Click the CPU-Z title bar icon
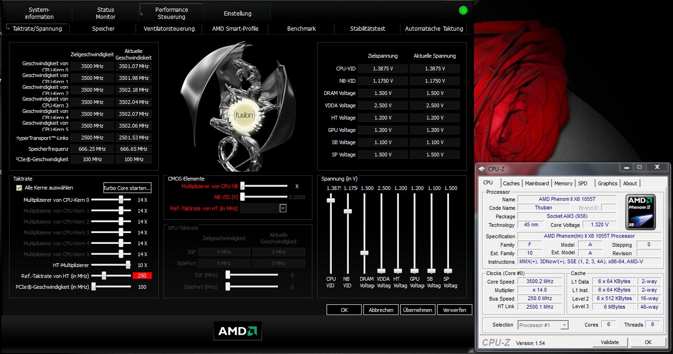Image resolution: width=673 pixels, height=354 pixels. pyautogui.click(x=481, y=169)
